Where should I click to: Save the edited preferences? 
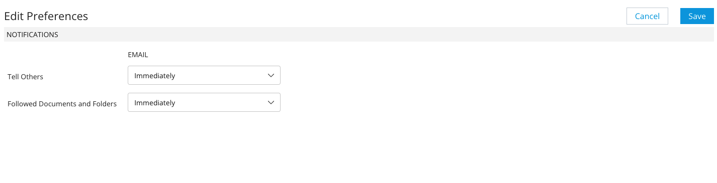click(697, 16)
